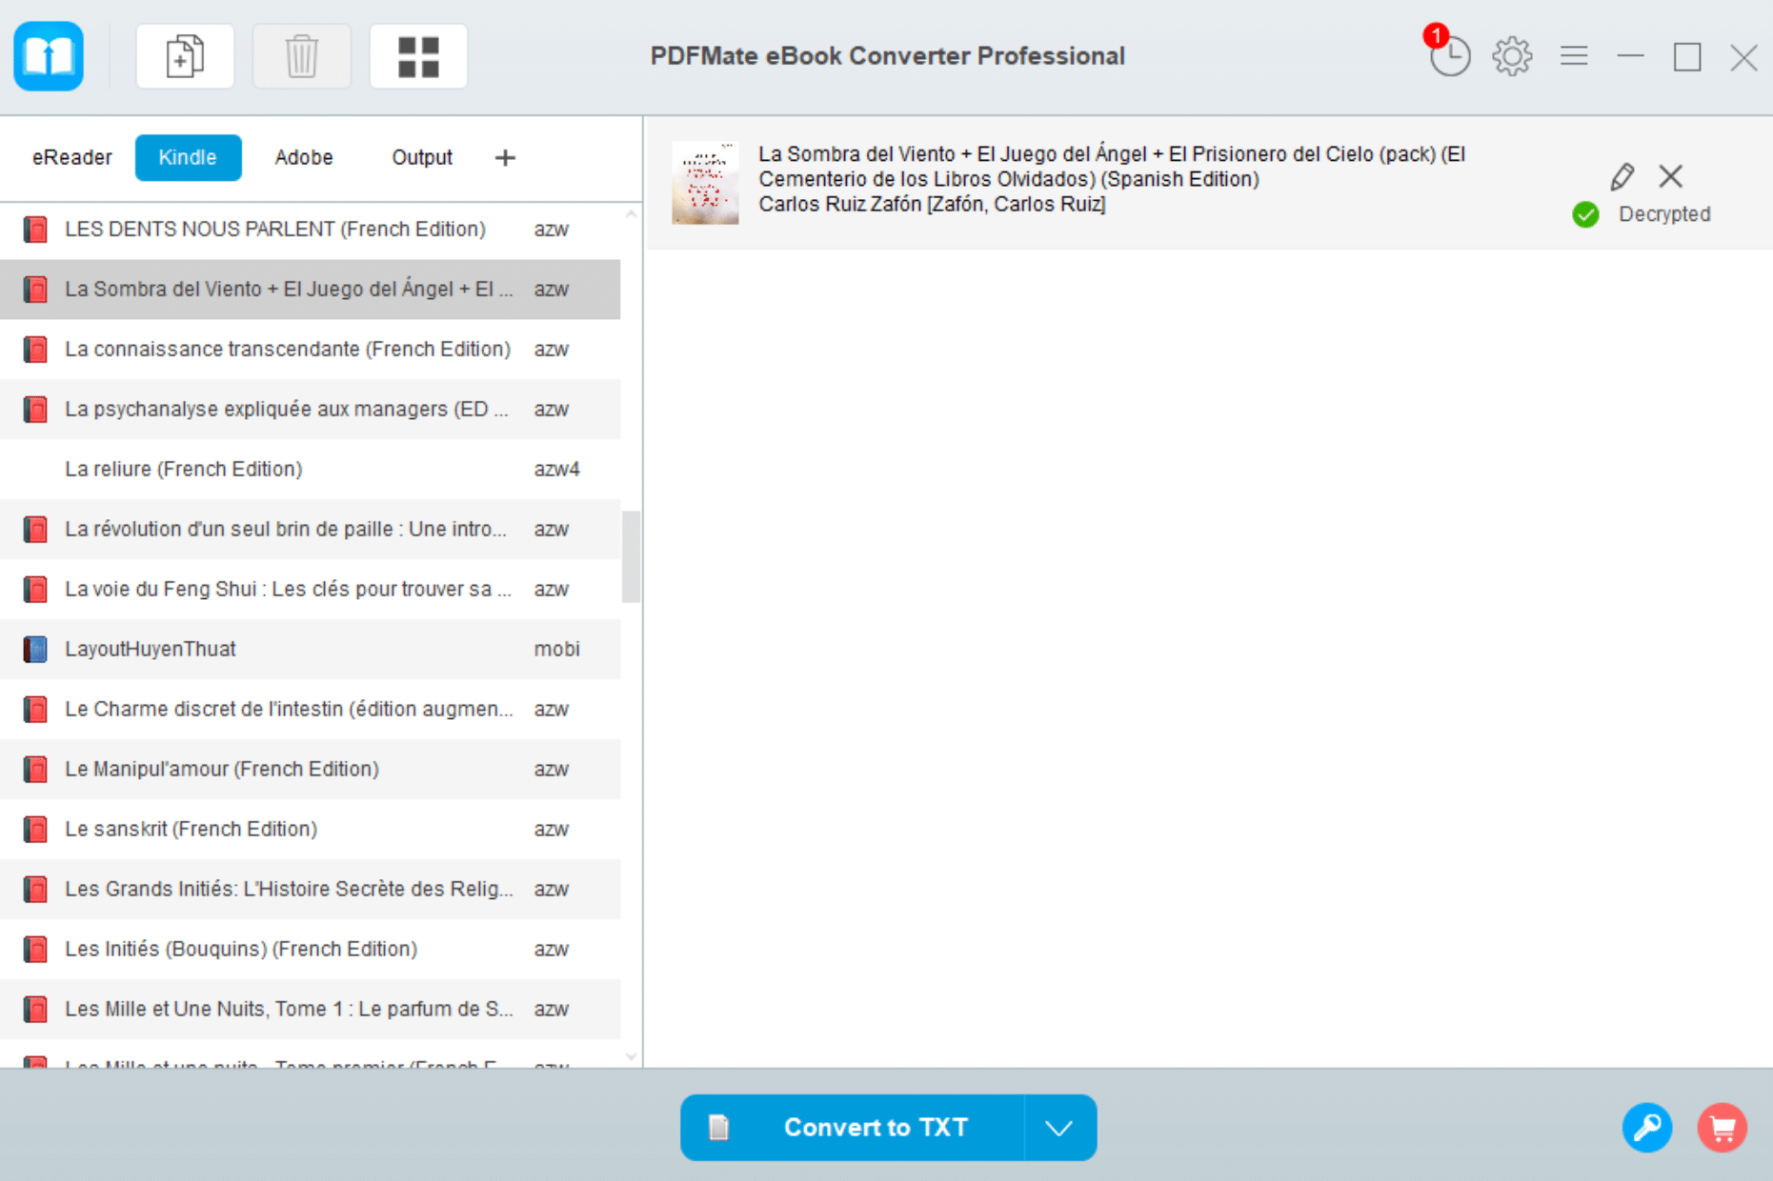Open the shopping cart purchase icon
Image resolution: width=1773 pixels, height=1181 pixels.
pyautogui.click(x=1723, y=1128)
